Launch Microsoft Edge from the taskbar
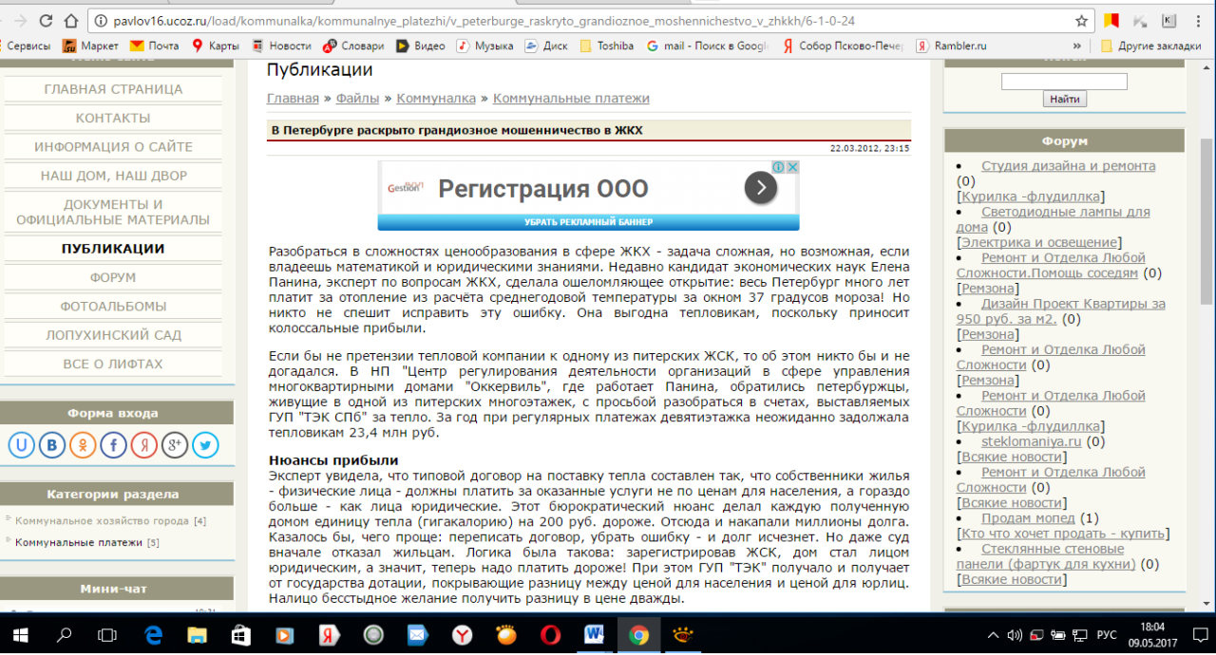1216x655 pixels. pos(153,634)
